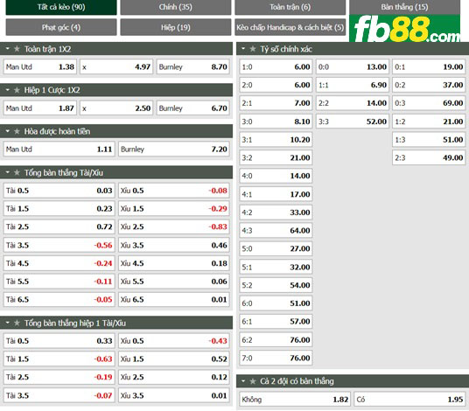The image size is (469, 411).
Task: Select the Bàn thắng (15) tab
Action: (405, 7)
